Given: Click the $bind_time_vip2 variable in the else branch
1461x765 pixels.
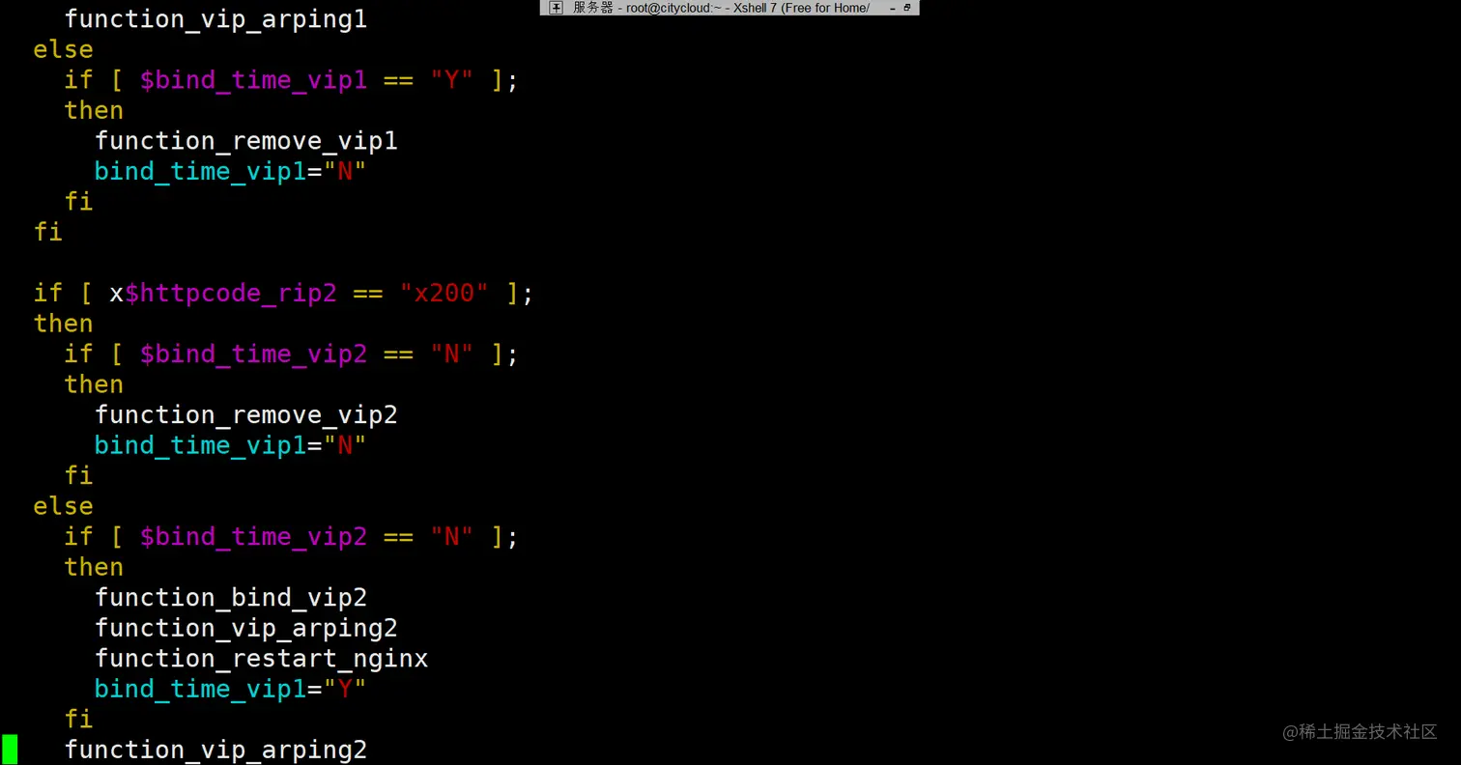Looking at the screenshot, I should coord(253,537).
